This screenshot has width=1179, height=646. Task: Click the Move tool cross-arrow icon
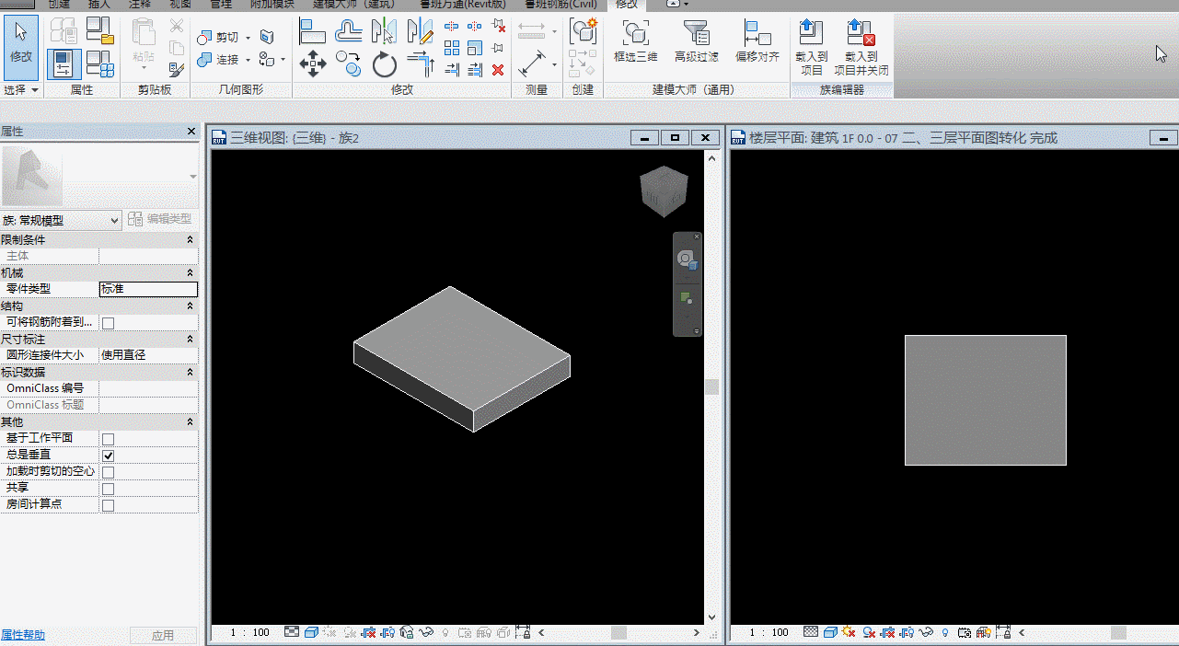[313, 63]
